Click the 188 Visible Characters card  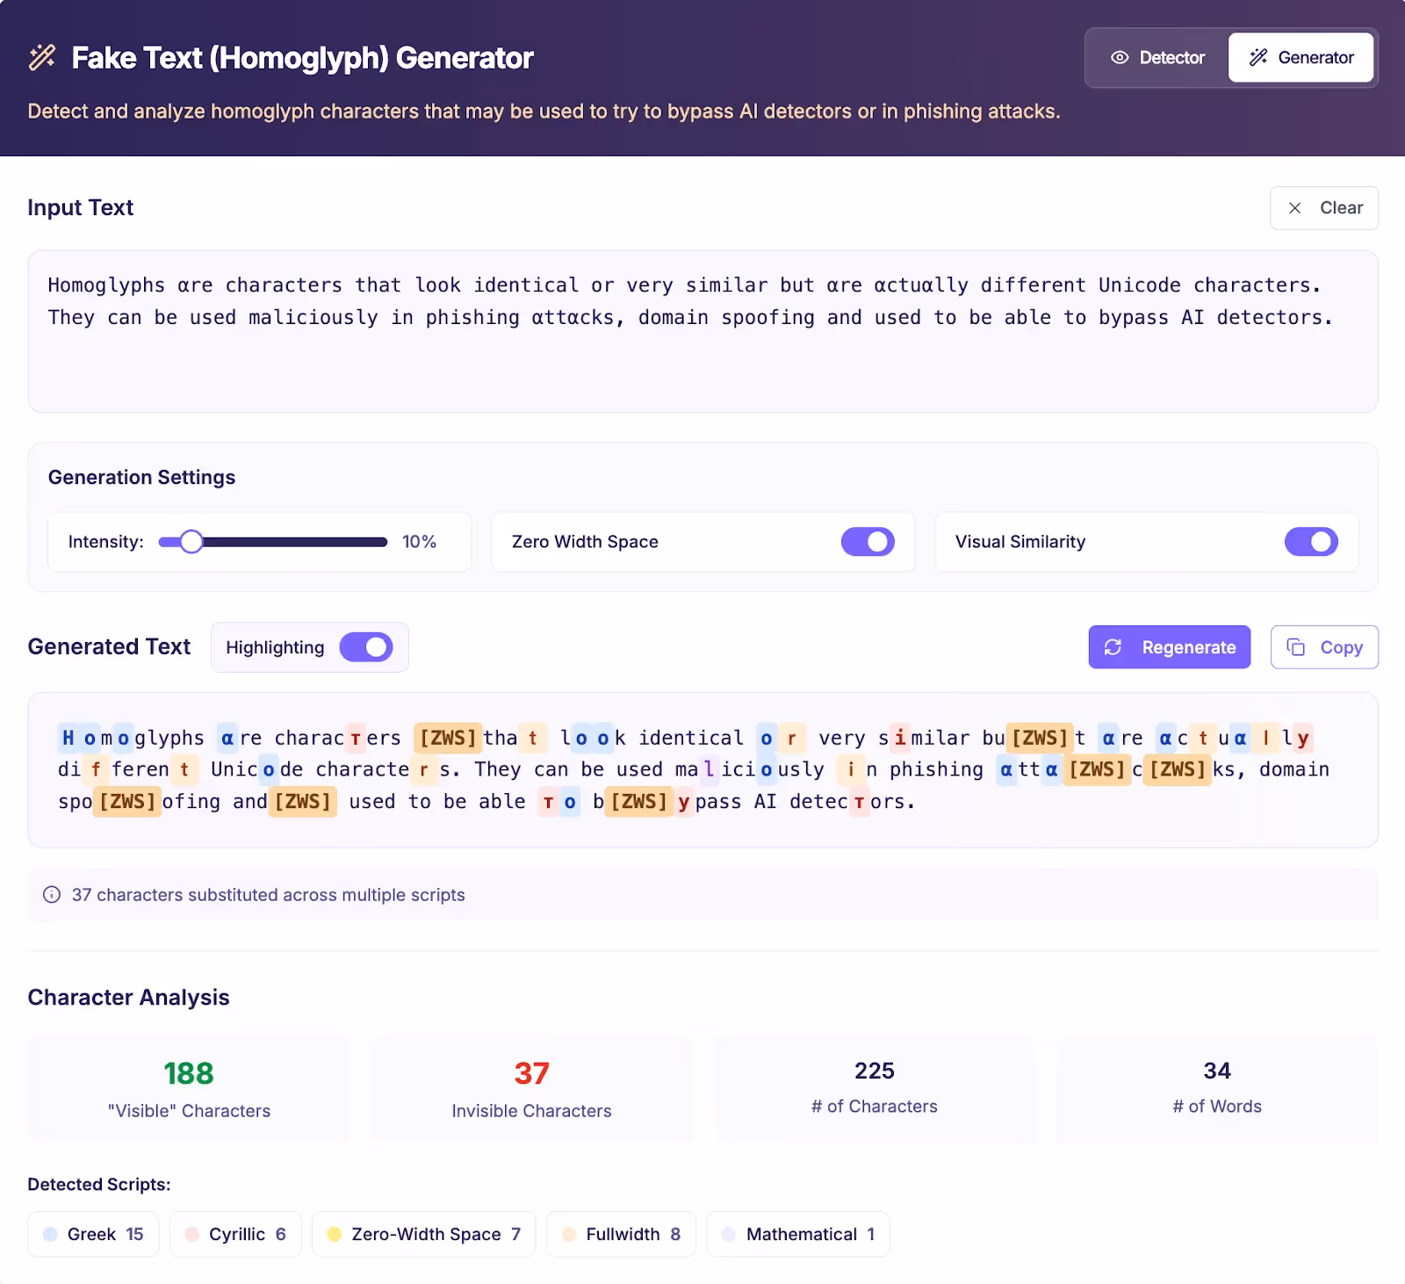(x=189, y=1089)
